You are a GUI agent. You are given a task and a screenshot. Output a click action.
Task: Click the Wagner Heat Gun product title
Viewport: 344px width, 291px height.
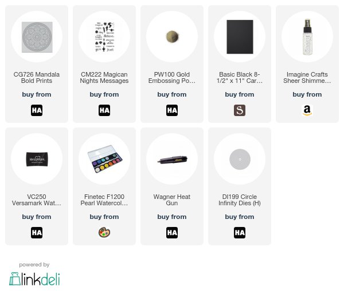[172, 200]
